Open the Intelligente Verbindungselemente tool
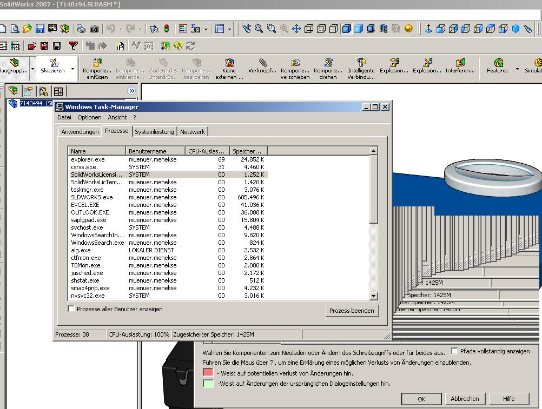The image size is (542, 409). (360, 65)
